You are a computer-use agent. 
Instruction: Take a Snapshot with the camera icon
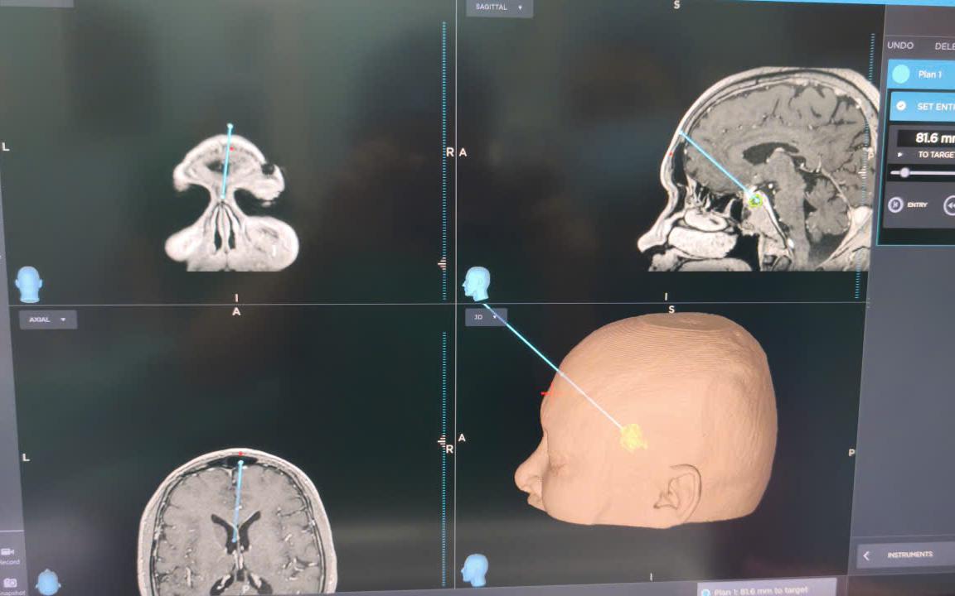[10, 583]
